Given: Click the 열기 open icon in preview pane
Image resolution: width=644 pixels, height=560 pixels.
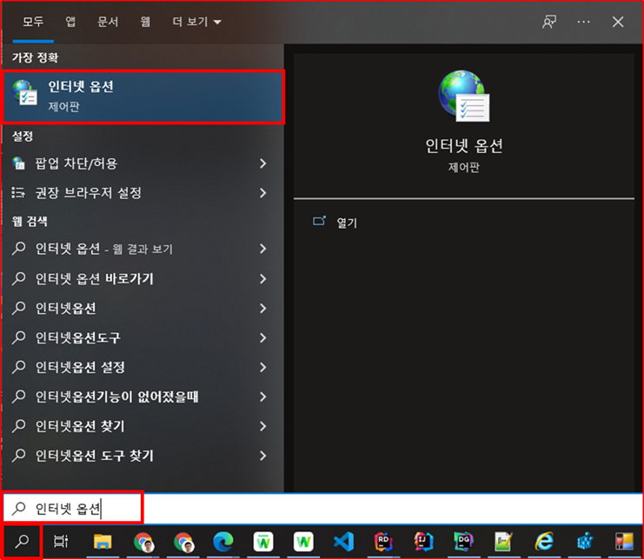Looking at the screenshot, I should click(319, 222).
